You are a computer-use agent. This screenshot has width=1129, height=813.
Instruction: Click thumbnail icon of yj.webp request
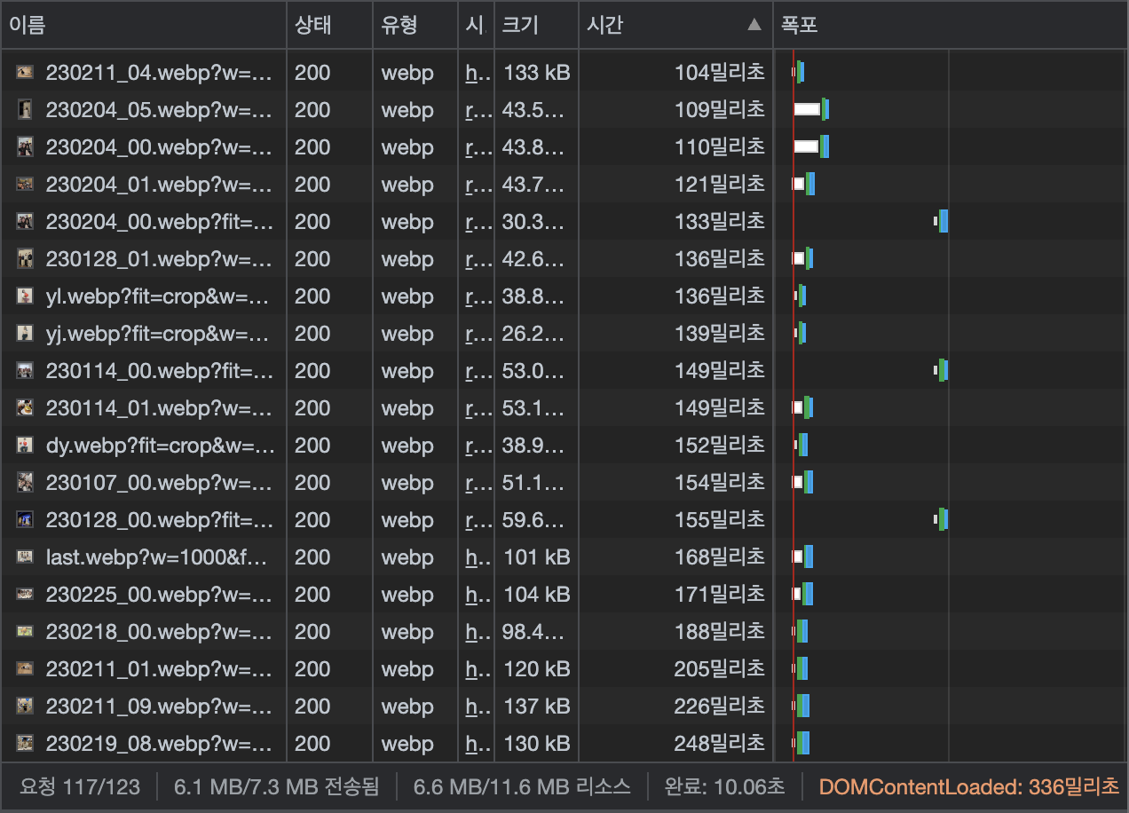[25, 334]
